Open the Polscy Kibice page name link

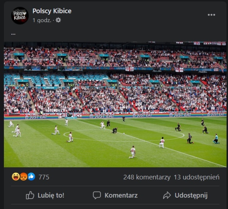[52, 11]
